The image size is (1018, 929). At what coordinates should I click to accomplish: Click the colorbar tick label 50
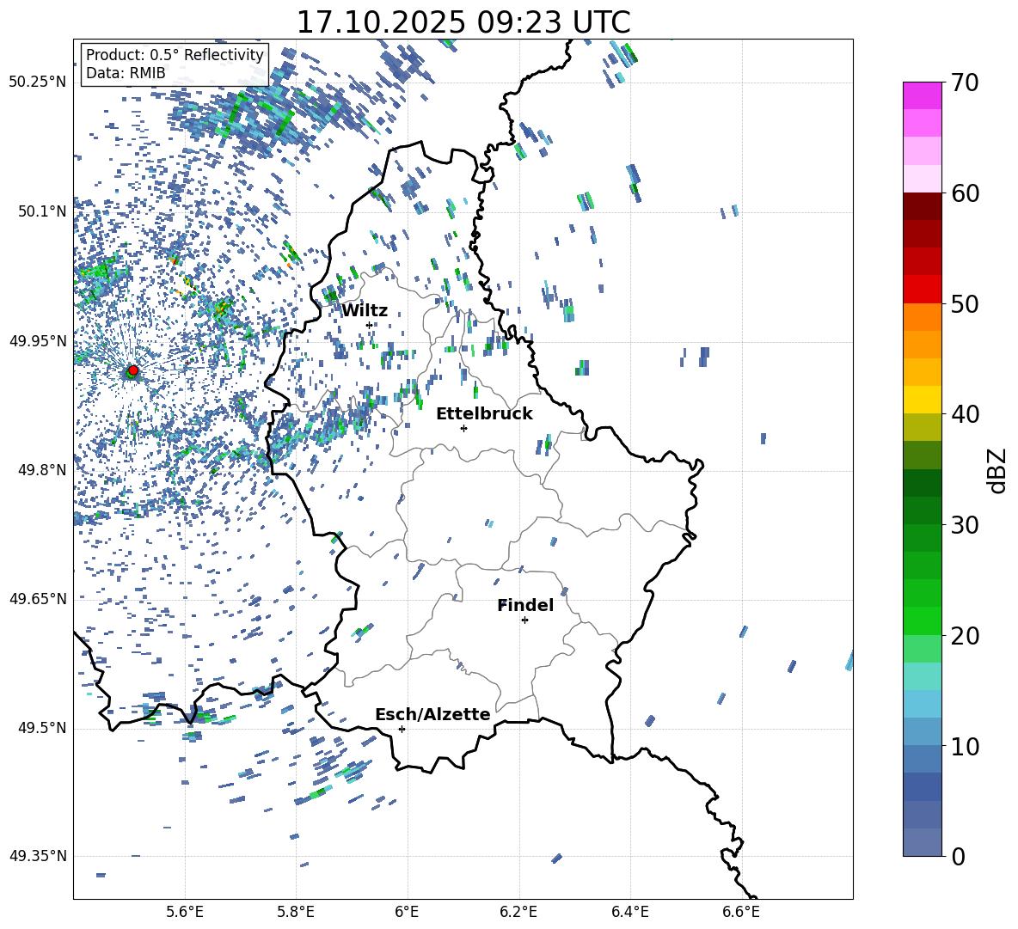point(965,304)
